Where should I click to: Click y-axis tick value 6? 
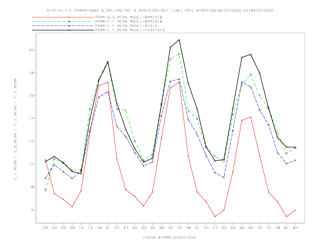[32, 210]
